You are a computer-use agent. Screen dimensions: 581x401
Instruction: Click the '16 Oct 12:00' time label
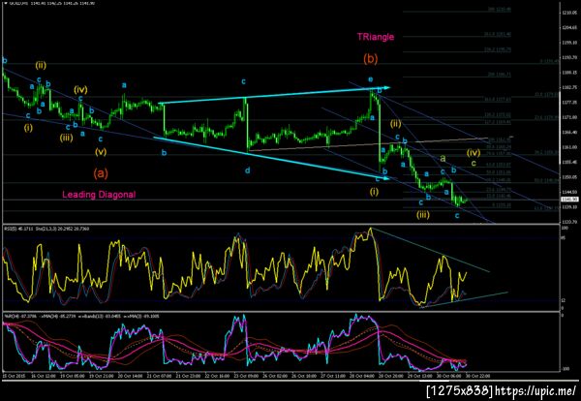point(44,376)
